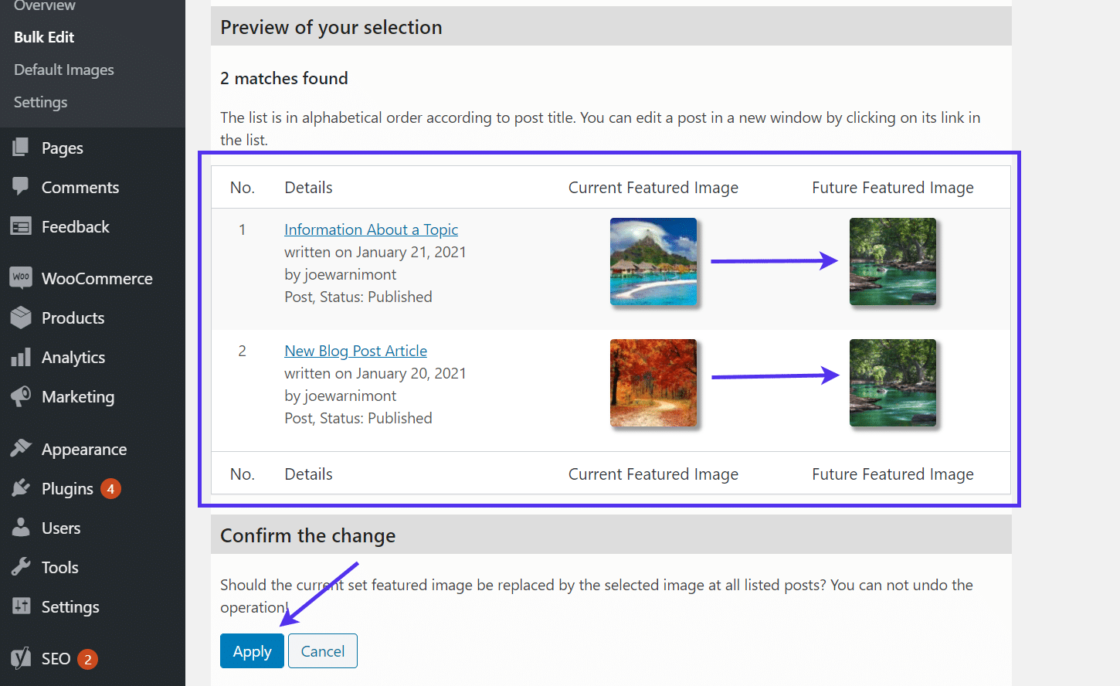The width and height of the screenshot is (1120, 686).
Task: Click the Pages icon in sidebar
Action: point(21,148)
